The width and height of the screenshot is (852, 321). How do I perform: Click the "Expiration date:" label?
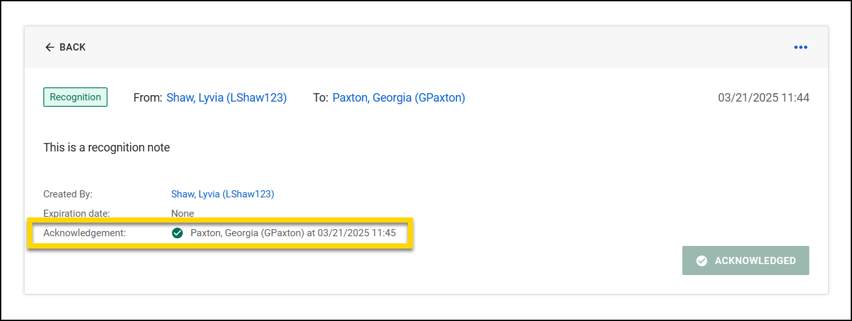[x=76, y=213]
